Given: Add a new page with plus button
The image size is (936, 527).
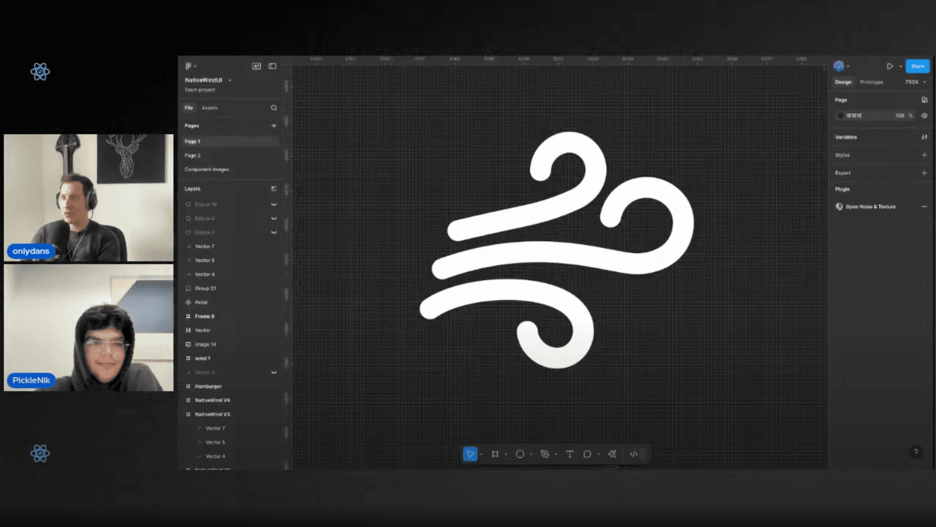Looking at the screenshot, I should click(x=274, y=126).
